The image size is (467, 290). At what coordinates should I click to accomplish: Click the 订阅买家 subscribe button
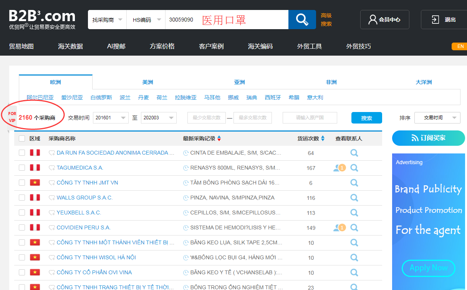click(429, 138)
